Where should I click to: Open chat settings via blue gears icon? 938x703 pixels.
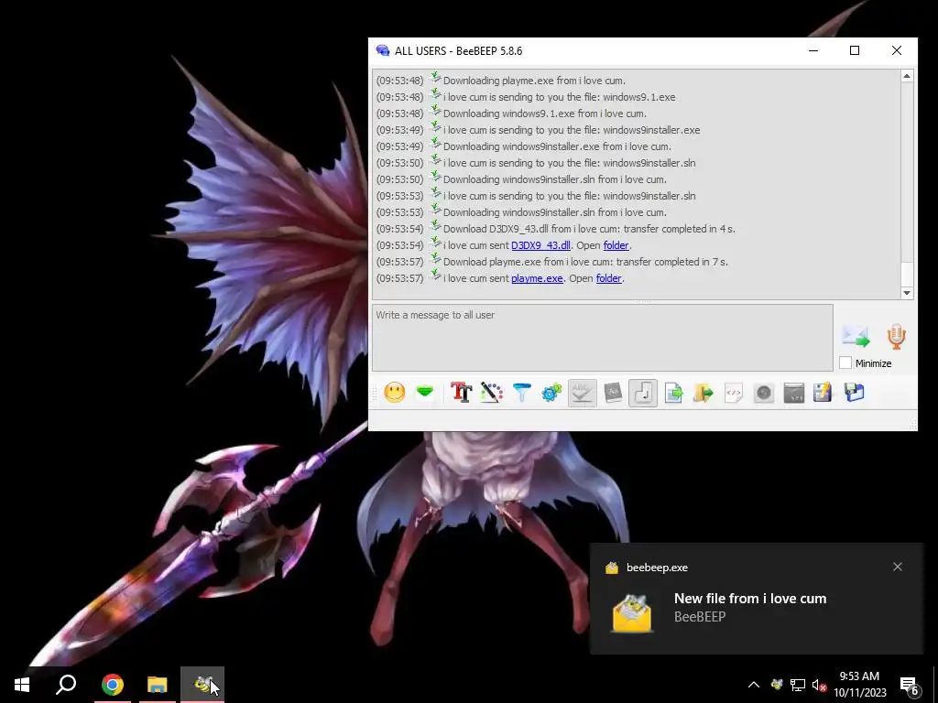[x=551, y=393]
